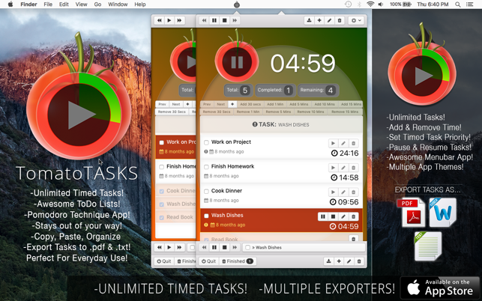Click pencil icon on the Cook Dinner row
The width and height of the screenshot is (482, 301).
coord(343,192)
